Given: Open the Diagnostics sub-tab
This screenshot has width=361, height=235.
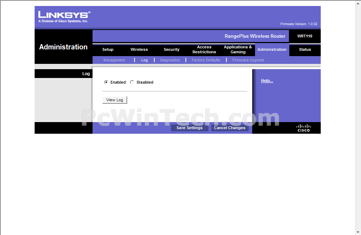Looking at the screenshot, I should click(170, 60).
